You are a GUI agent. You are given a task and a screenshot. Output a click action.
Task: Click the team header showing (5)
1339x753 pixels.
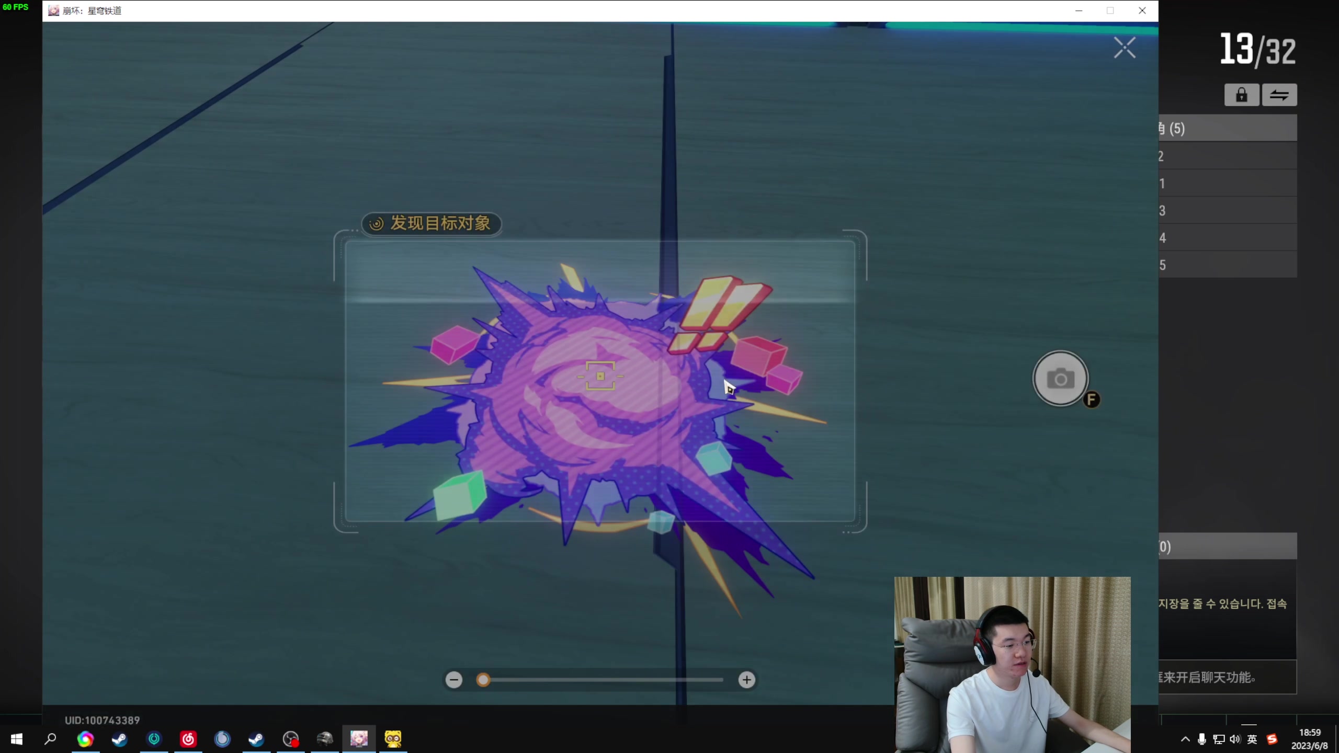1228,128
